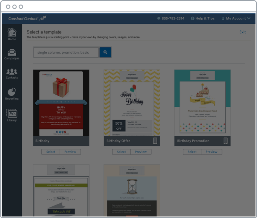
Task: Click the mobile icon on Birthday Offer
Action: coord(155,141)
